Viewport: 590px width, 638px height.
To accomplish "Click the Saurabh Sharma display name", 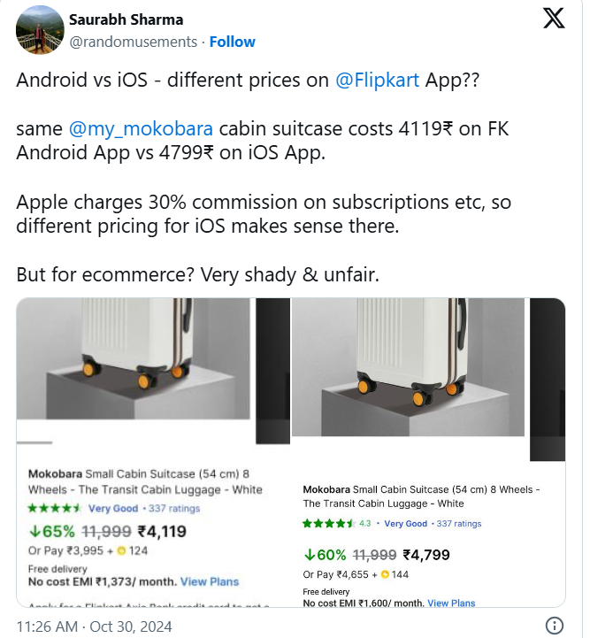I will coord(126,19).
